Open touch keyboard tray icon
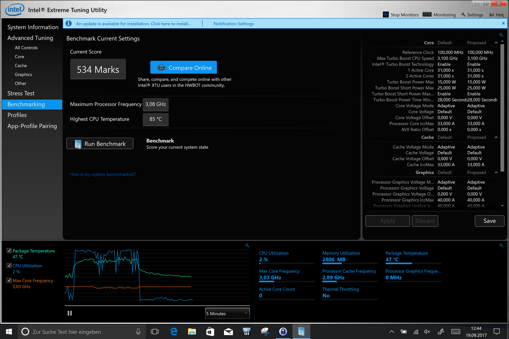This screenshot has height=339, width=509. click(456, 332)
